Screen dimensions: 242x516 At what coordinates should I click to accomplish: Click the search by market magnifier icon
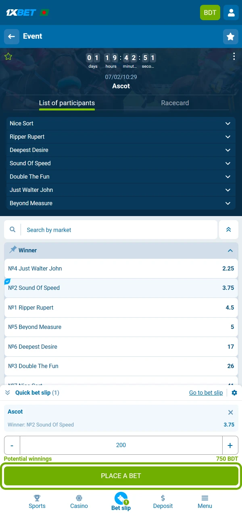12,229
